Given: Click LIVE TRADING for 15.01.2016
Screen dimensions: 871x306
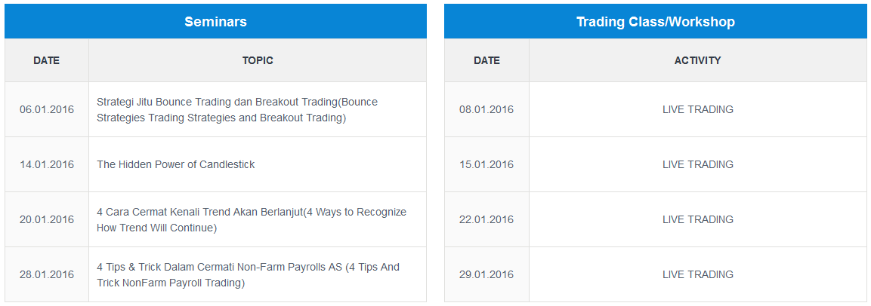Looking at the screenshot, I should click(x=698, y=164).
